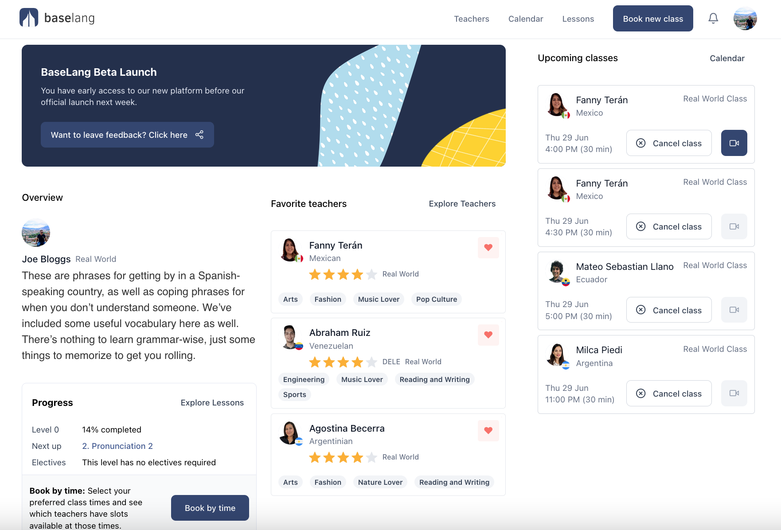Click the BaseLang Beta Launch heading
The height and width of the screenshot is (530, 781).
pyautogui.click(x=99, y=72)
